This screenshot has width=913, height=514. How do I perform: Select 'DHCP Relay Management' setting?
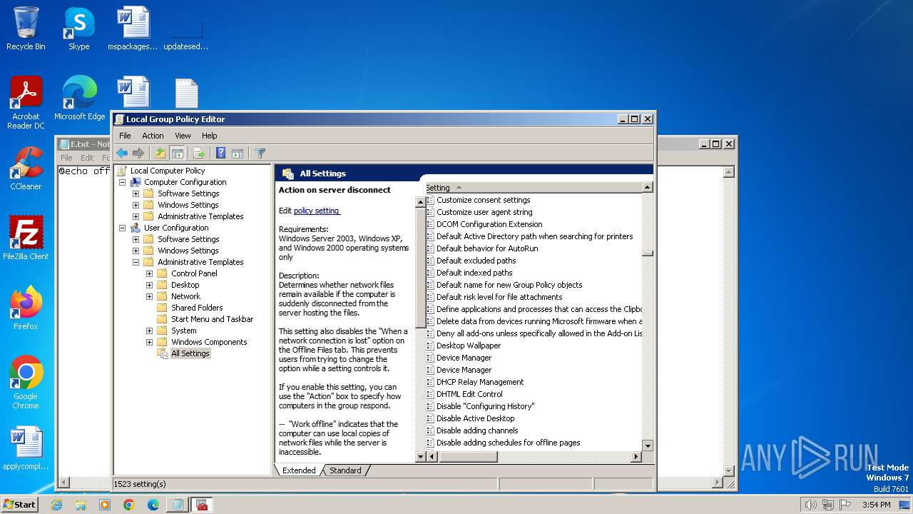[480, 382]
